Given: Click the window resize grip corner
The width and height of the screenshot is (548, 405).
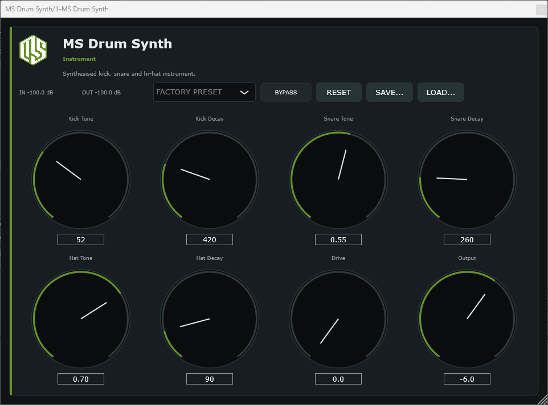Looking at the screenshot, I should [x=543, y=400].
